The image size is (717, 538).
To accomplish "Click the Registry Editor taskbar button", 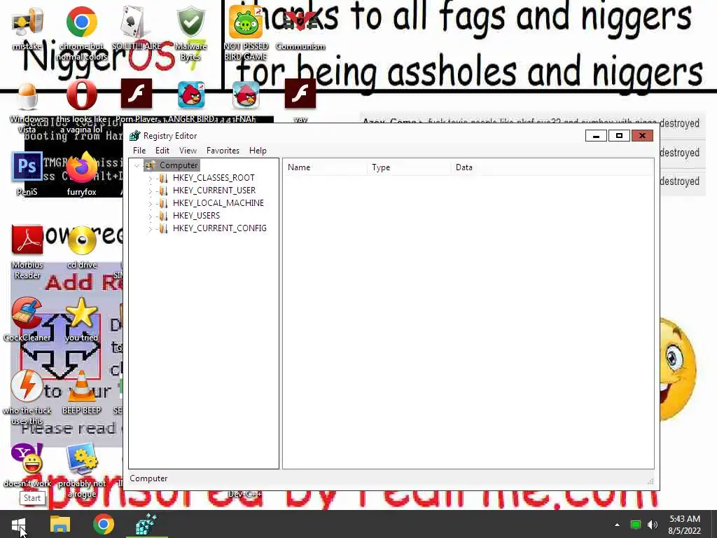I will tap(146, 525).
